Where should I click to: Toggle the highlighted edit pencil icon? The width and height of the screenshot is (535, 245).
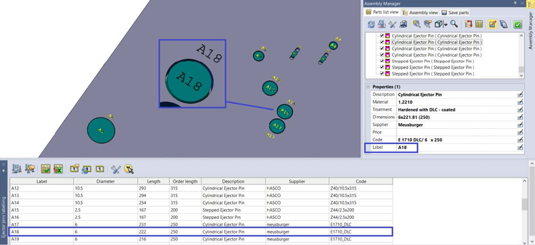[x=492, y=24]
